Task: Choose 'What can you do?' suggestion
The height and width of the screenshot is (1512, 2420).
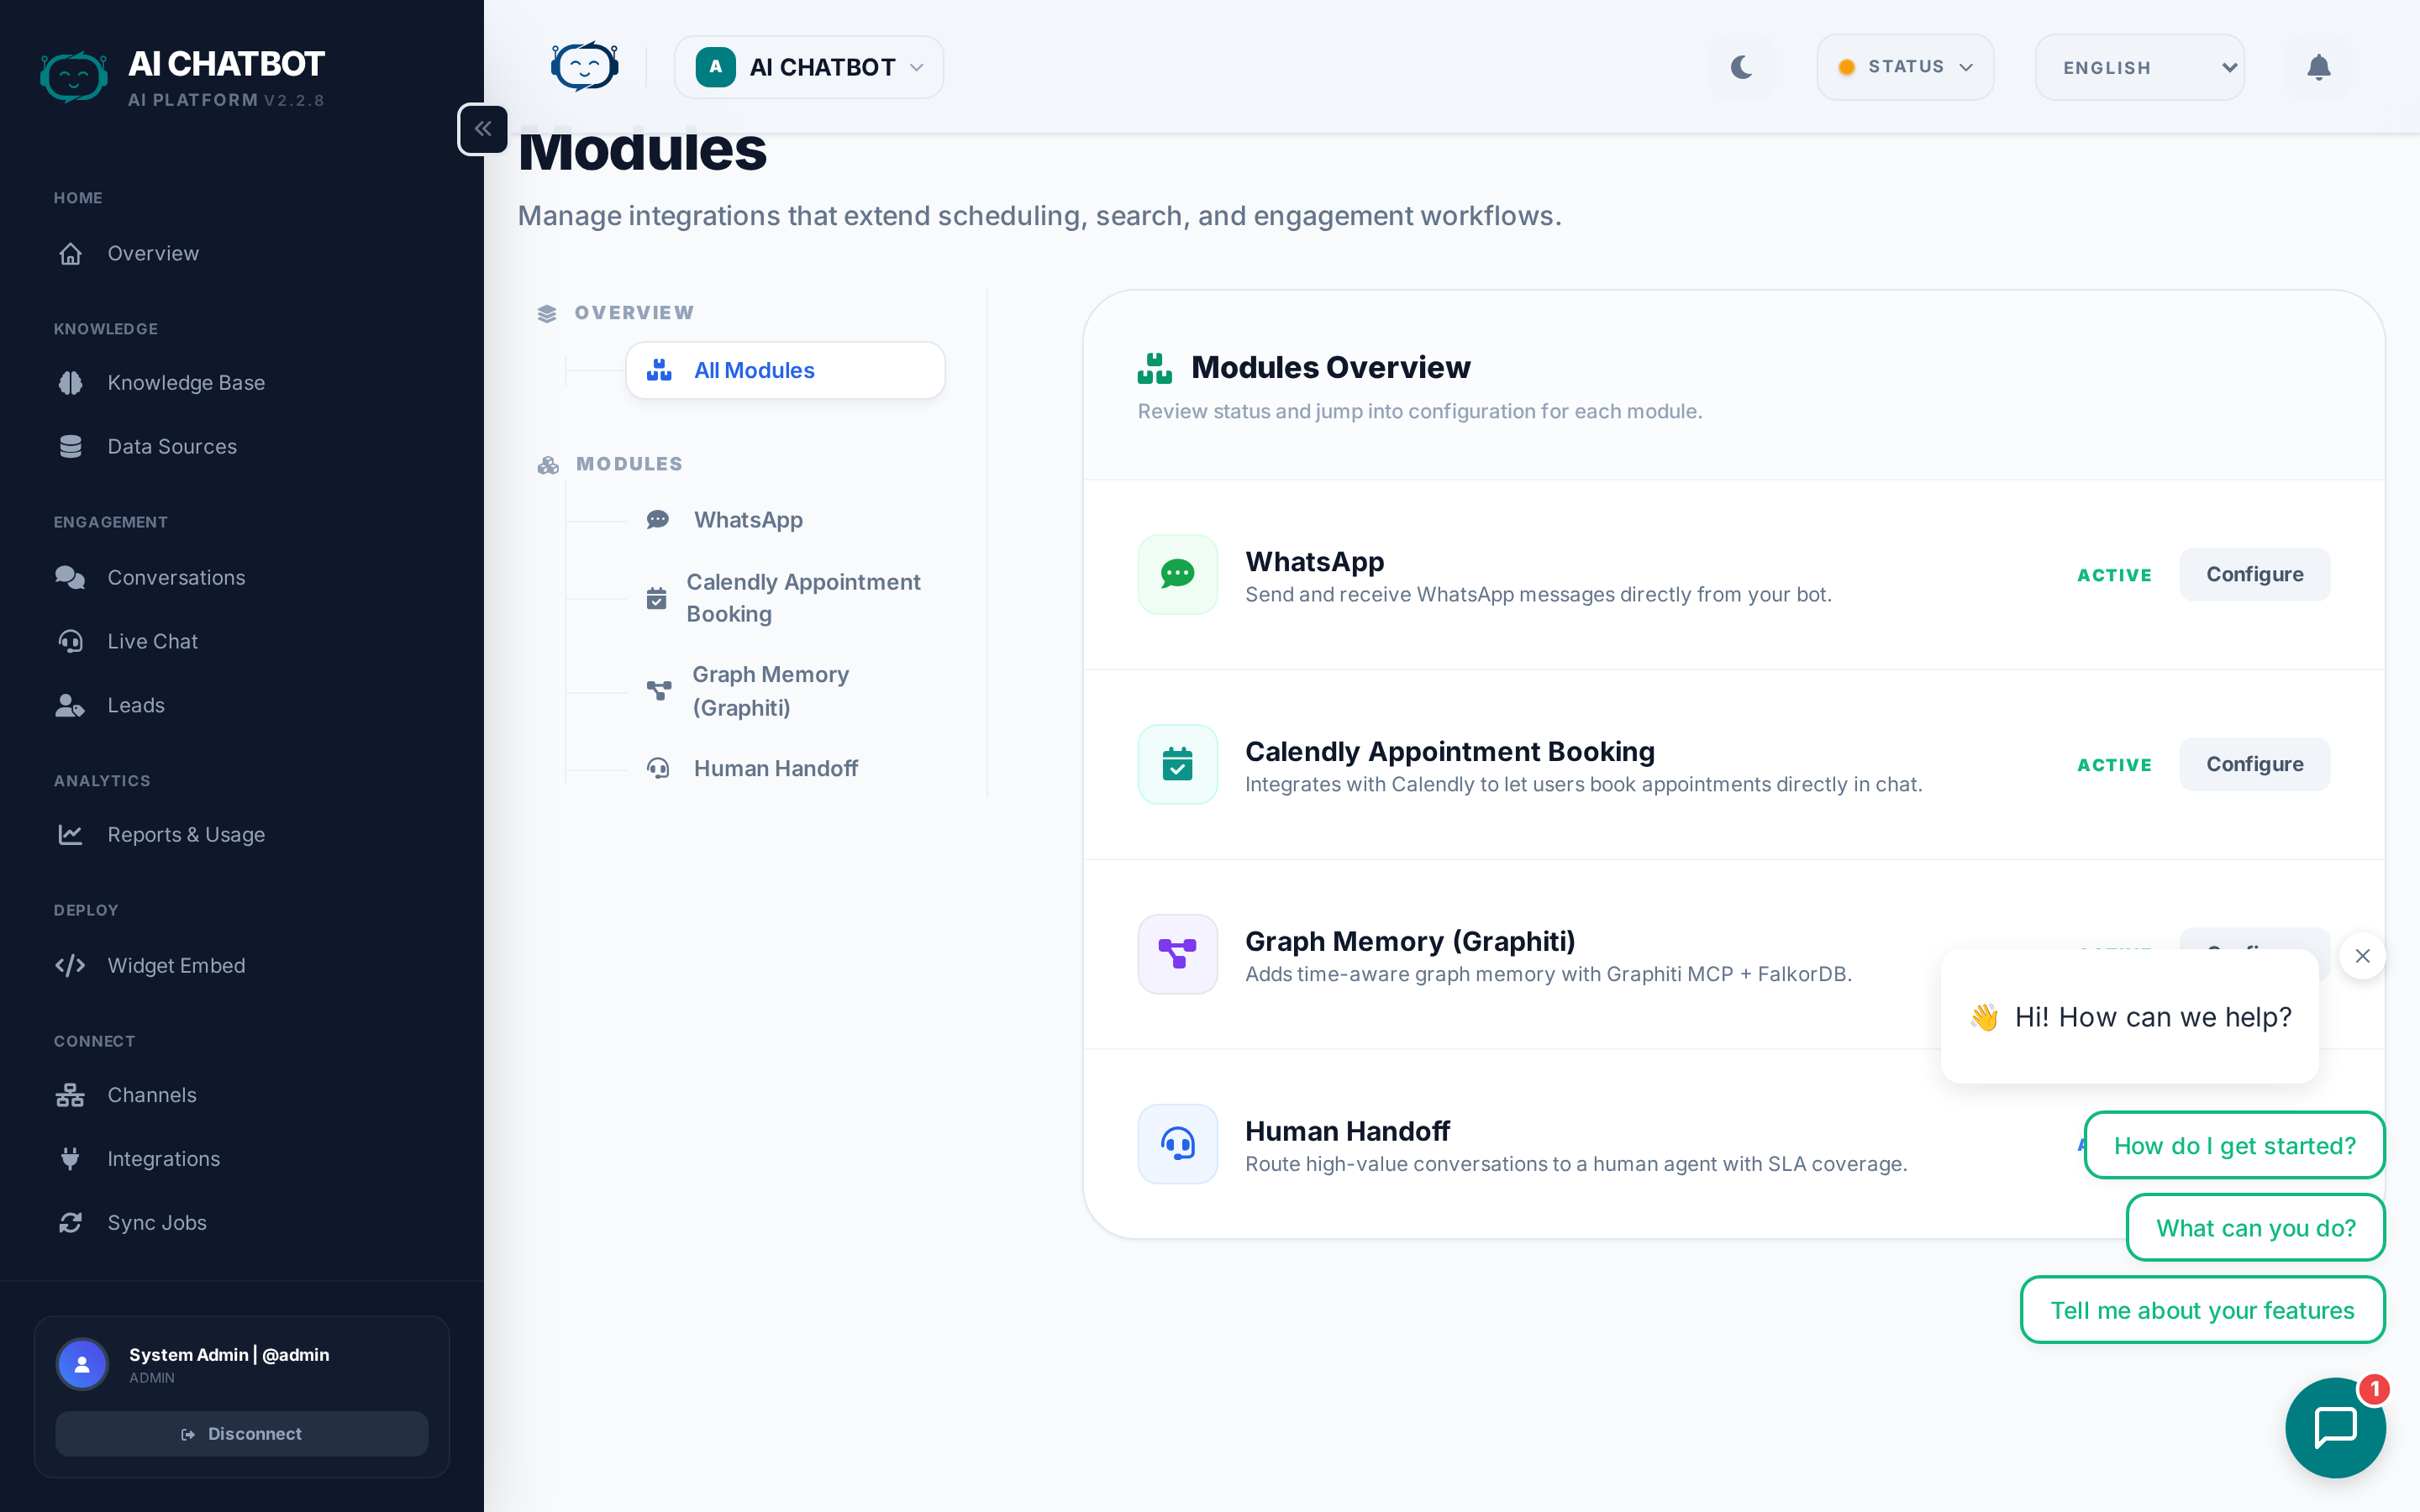Action: coord(2255,1228)
